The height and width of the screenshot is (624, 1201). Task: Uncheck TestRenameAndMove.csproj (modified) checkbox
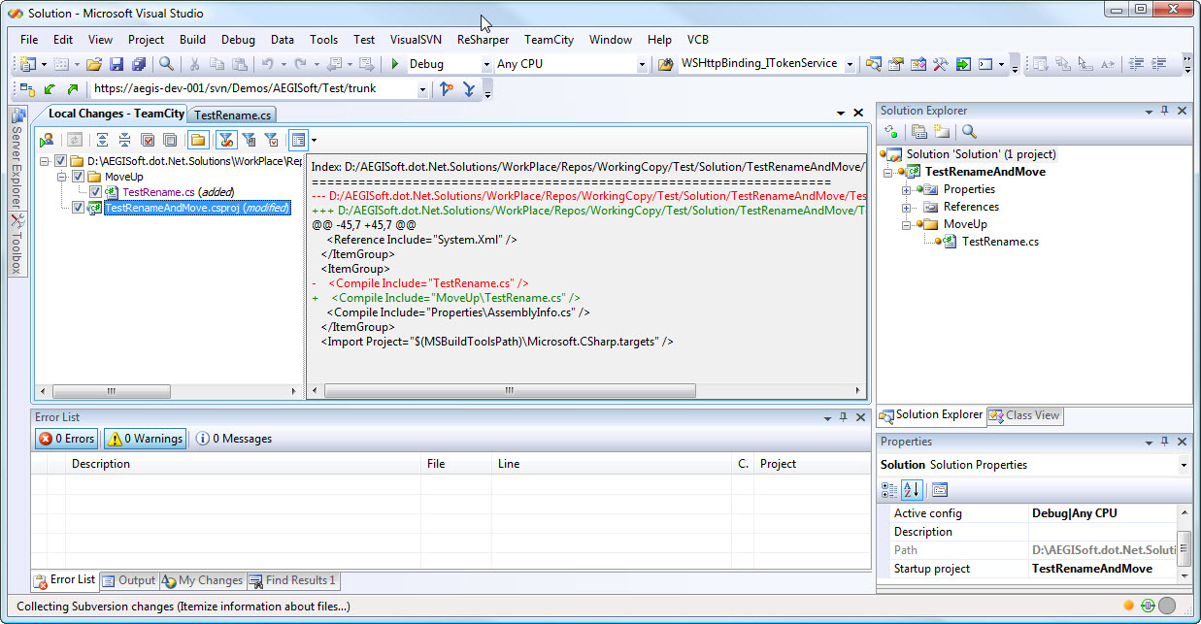click(79, 208)
